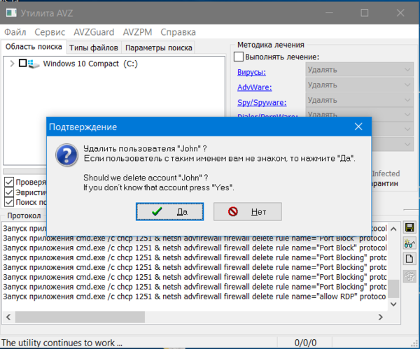420x349 pixels.
Task: Open the AdvWare action dropdown
Action: coord(360,85)
